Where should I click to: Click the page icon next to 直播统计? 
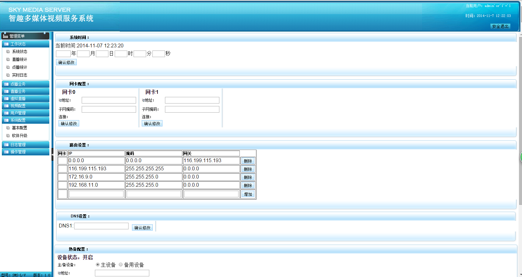click(x=8, y=59)
